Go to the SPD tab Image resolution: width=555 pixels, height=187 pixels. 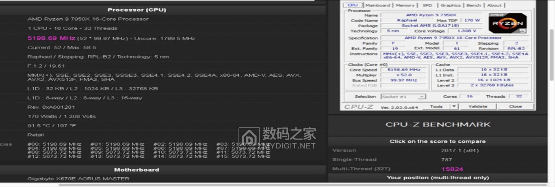point(427,5)
